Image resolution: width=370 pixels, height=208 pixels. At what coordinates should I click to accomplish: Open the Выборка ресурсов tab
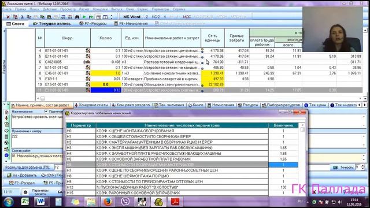click(282, 105)
